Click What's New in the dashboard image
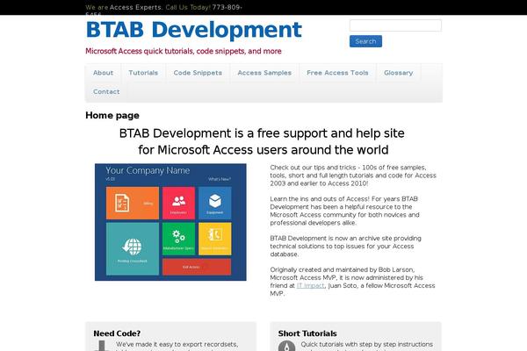The height and width of the screenshot is (351, 527). pyautogui.click(x=219, y=179)
